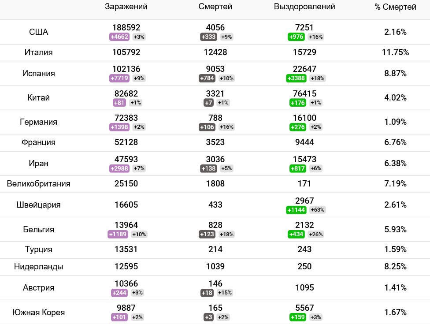Select the Италия country name
430x324 pixels.
coord(38,52)
